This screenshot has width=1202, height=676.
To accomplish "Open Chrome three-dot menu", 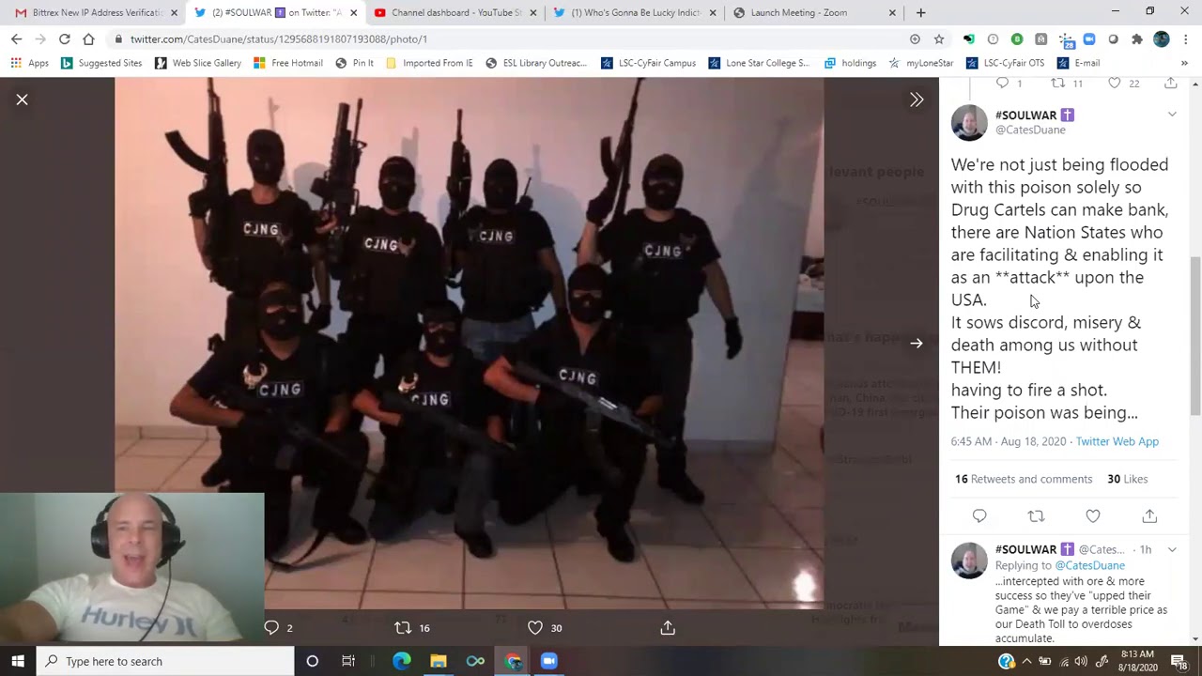I will pyautogui.click(x=1186, y=39).
